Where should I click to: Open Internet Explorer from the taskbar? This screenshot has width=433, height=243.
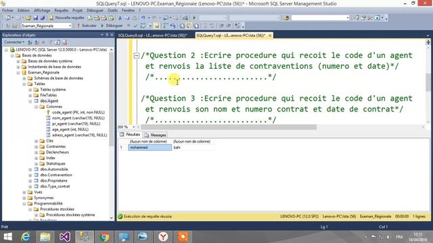tap(26, 237)
